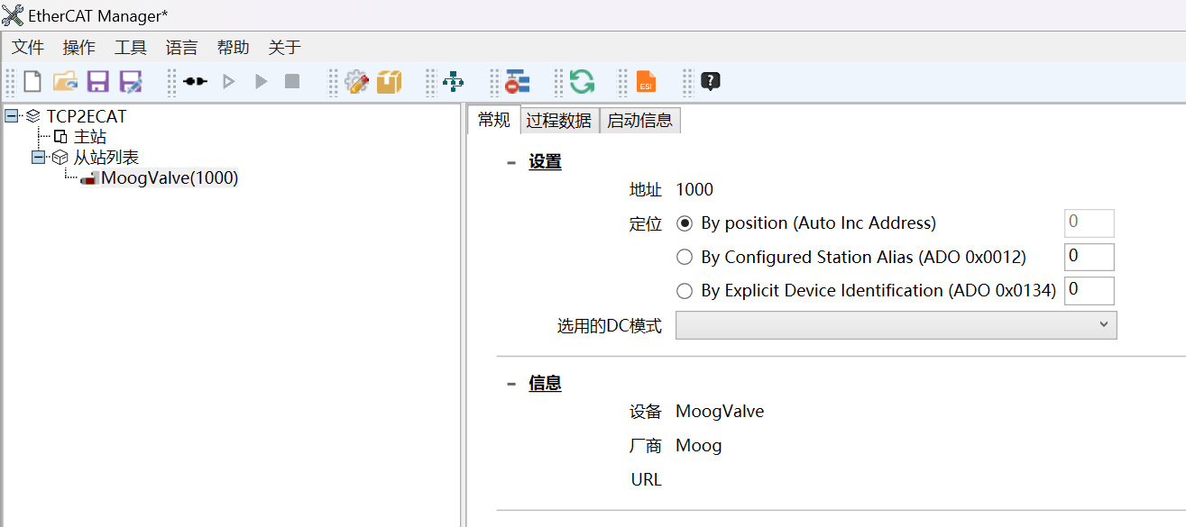The height and width of the screenshot is (527, 1186).
Task: Click the green refresh arrows icon
Action: (582, 82)
